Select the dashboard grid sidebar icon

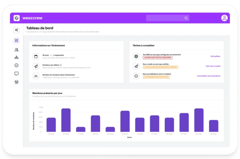(17, 41)
